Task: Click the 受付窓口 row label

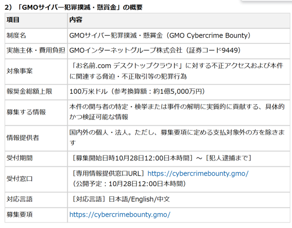Action: click(19, 179)
